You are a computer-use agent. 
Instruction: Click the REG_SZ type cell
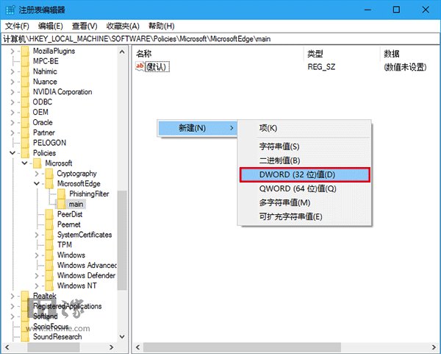321,67
